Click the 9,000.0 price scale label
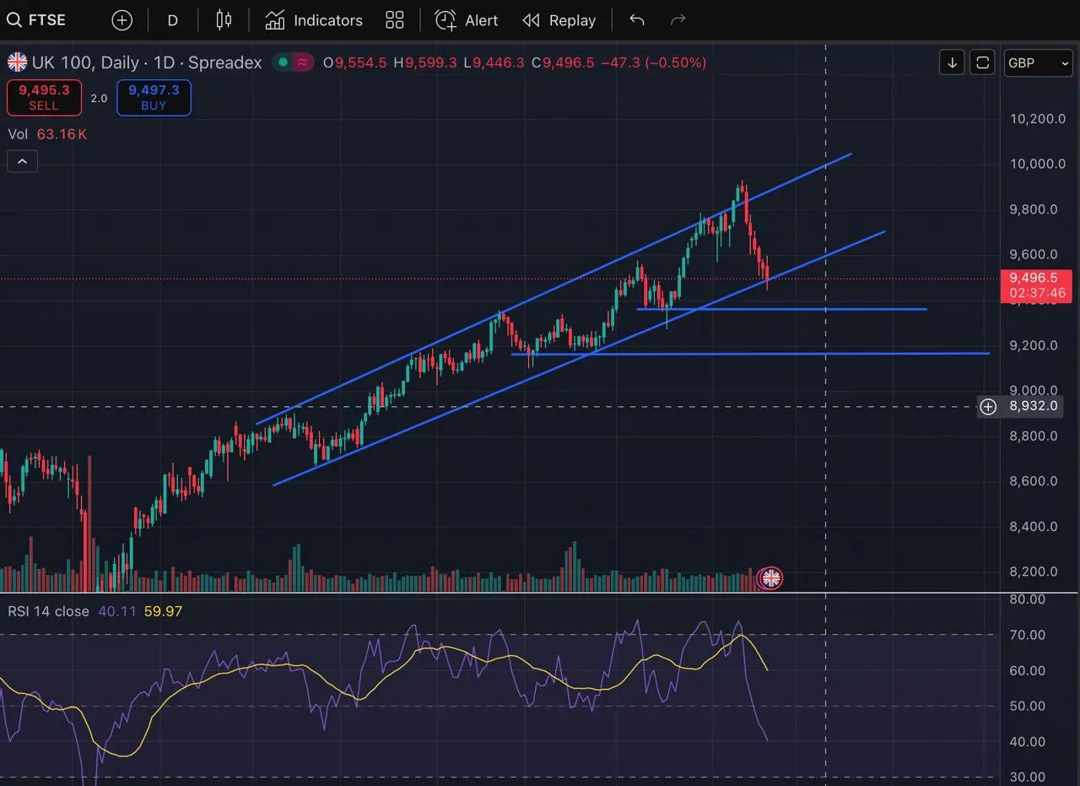Image resolution: width=1080 pixels, height=786 pixels. (x=1034, y=390)
